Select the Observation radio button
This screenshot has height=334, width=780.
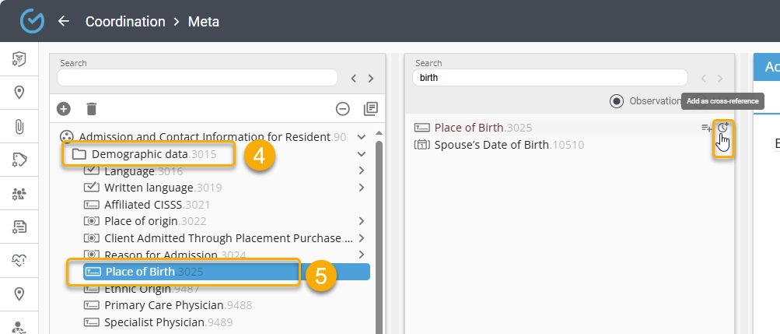[x=617, y=100]
